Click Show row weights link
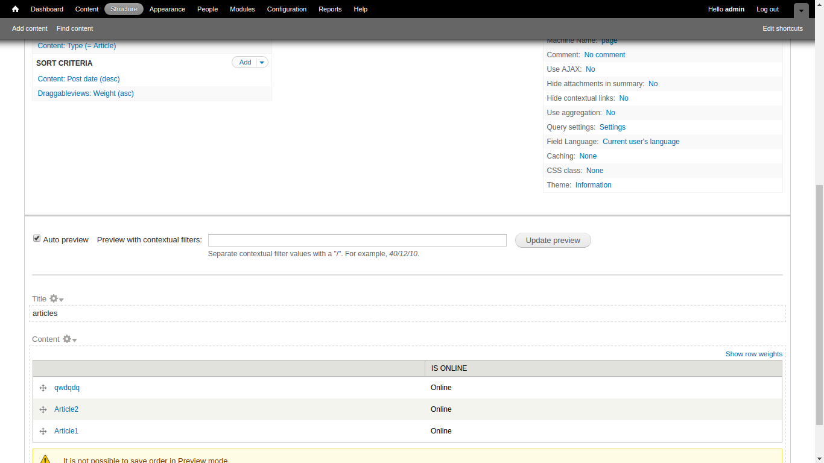The image size is (824, 463). [754, 354]
